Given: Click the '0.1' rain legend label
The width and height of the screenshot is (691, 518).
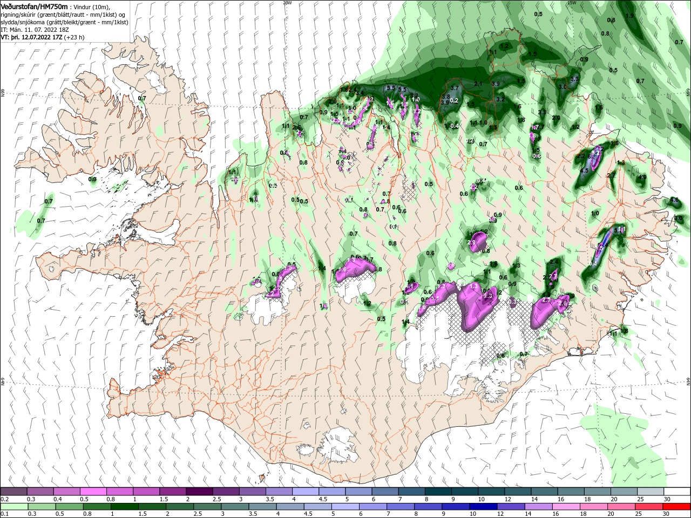Looking at the screenshot, I should click(x=4, y=514).
